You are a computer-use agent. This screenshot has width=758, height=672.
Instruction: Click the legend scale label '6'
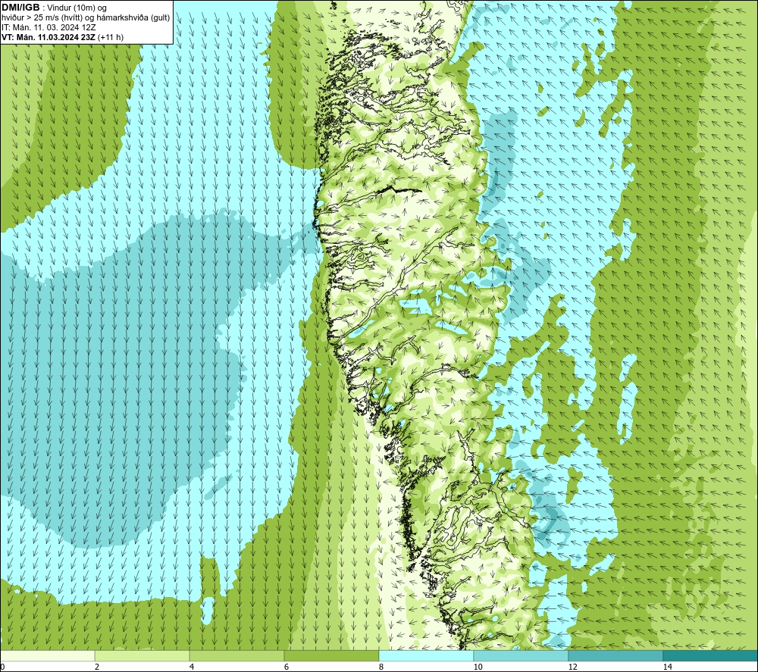click(287, 667)
